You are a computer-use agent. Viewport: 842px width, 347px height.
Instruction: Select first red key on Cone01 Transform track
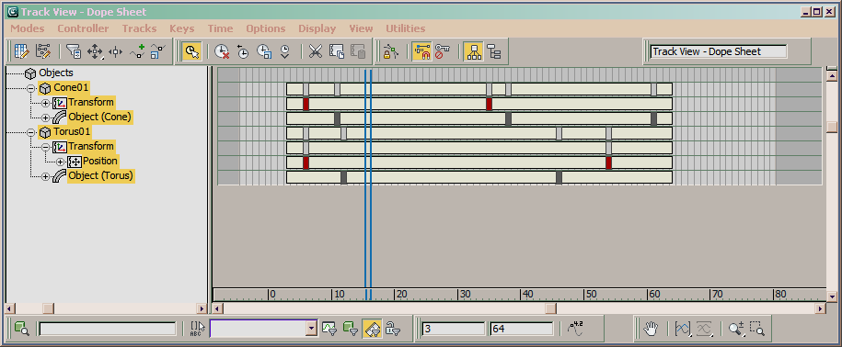pyautogui.click(x=306, y=104)
